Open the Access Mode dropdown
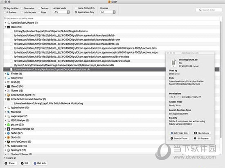 (62, 12)
